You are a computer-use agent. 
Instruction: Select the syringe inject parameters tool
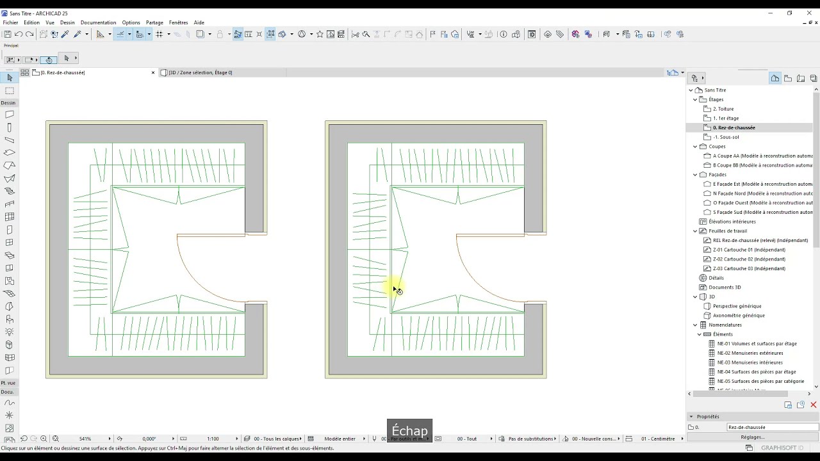[77, 35]
